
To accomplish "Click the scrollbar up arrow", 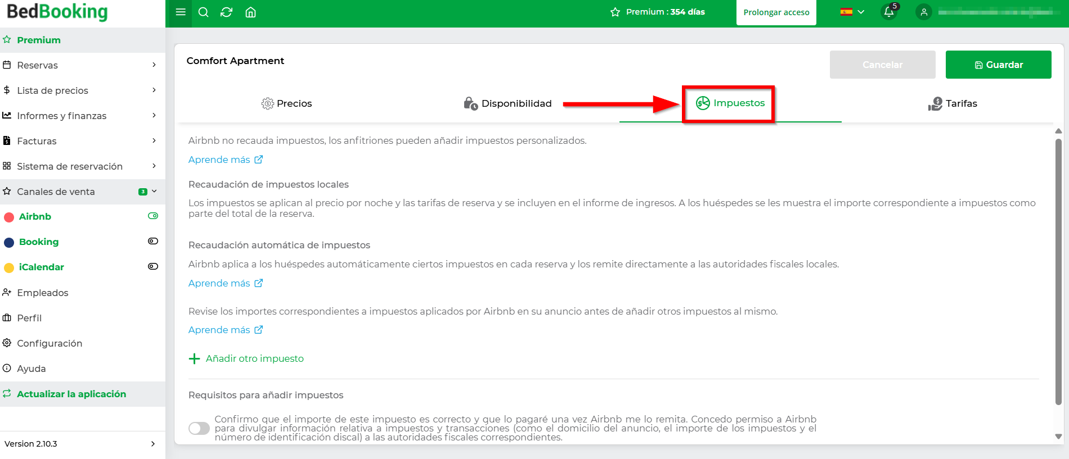I will (x=1058, y=131).
